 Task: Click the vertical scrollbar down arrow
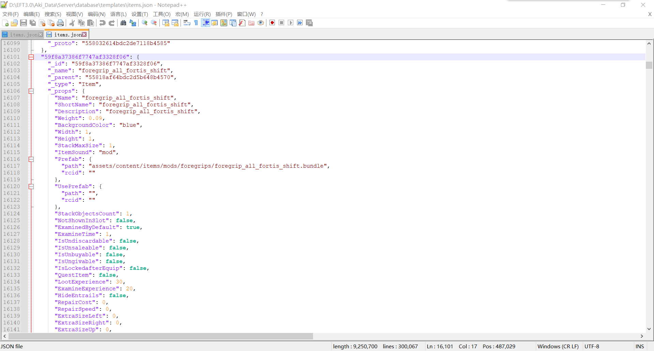[649, 329]
